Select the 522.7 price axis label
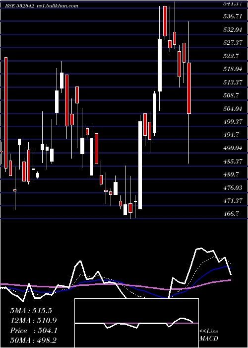The width and height of the screenshot is (248, 348). click(231, 56)
